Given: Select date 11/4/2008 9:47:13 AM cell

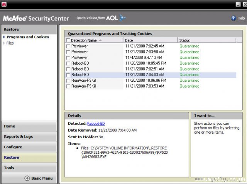Looking at the screenshot, I should tap(144, 58).
